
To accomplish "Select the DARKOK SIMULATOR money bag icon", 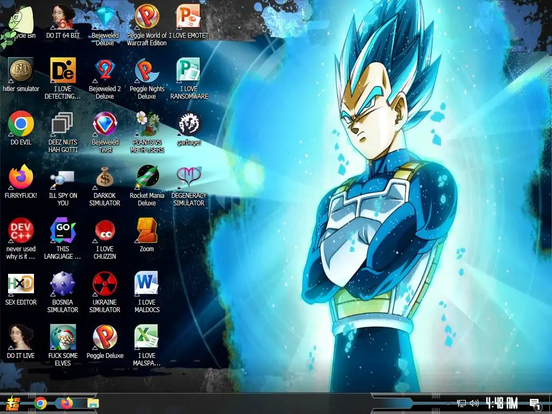I will [105, 177].
